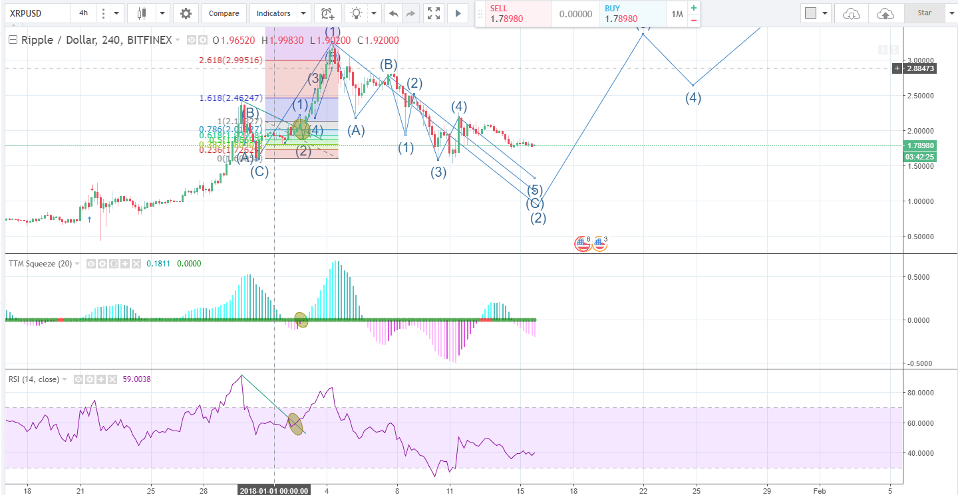Viewport: 958px width, 495px height.
Task: Open TTM Squeeze indicator settings gear
Action: [x=102, y=263]
